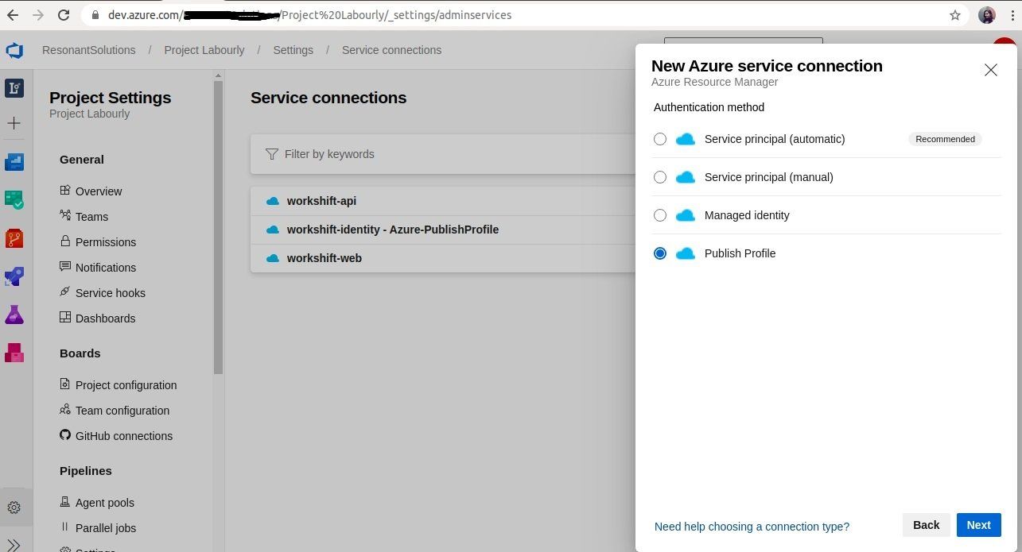Go to Agent pools settings

pos(104,503)
